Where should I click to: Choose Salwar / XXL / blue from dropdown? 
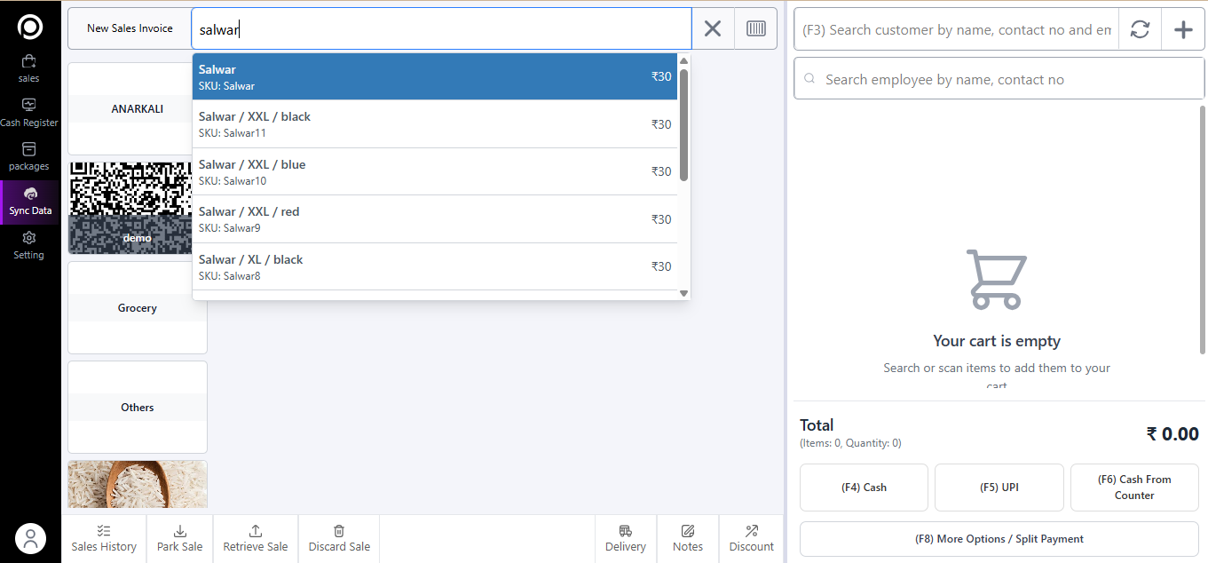pyautogui.click(x=435, y=171)
